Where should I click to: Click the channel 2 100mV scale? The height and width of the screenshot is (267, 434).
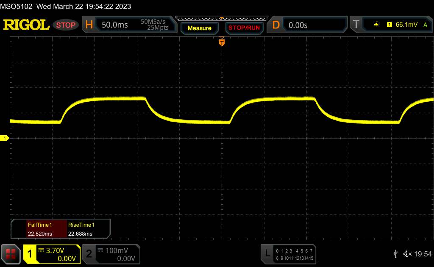point(117,250)
